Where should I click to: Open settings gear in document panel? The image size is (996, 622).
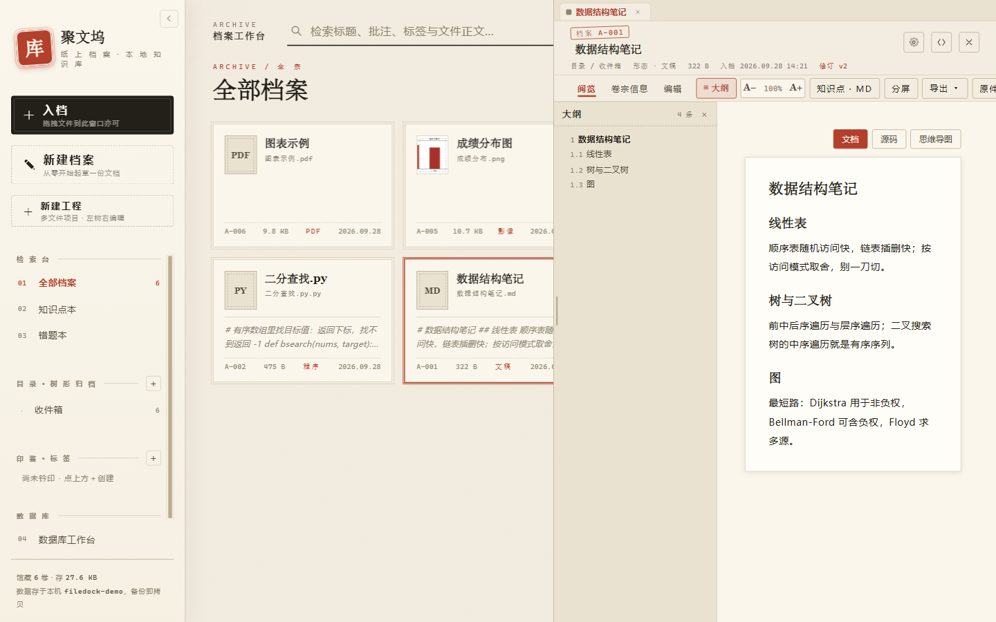(914, 42)
